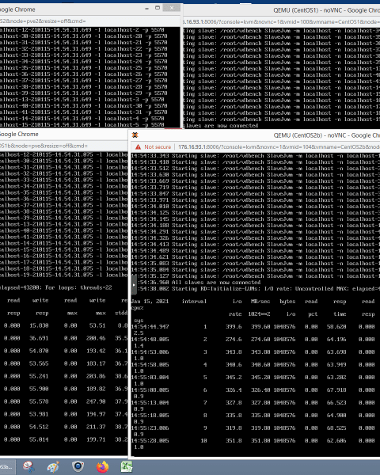Click the leftmost partially visible taskbar button

click(x=7, y=467)
